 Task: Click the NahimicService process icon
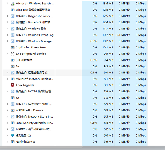click(13, 142)
